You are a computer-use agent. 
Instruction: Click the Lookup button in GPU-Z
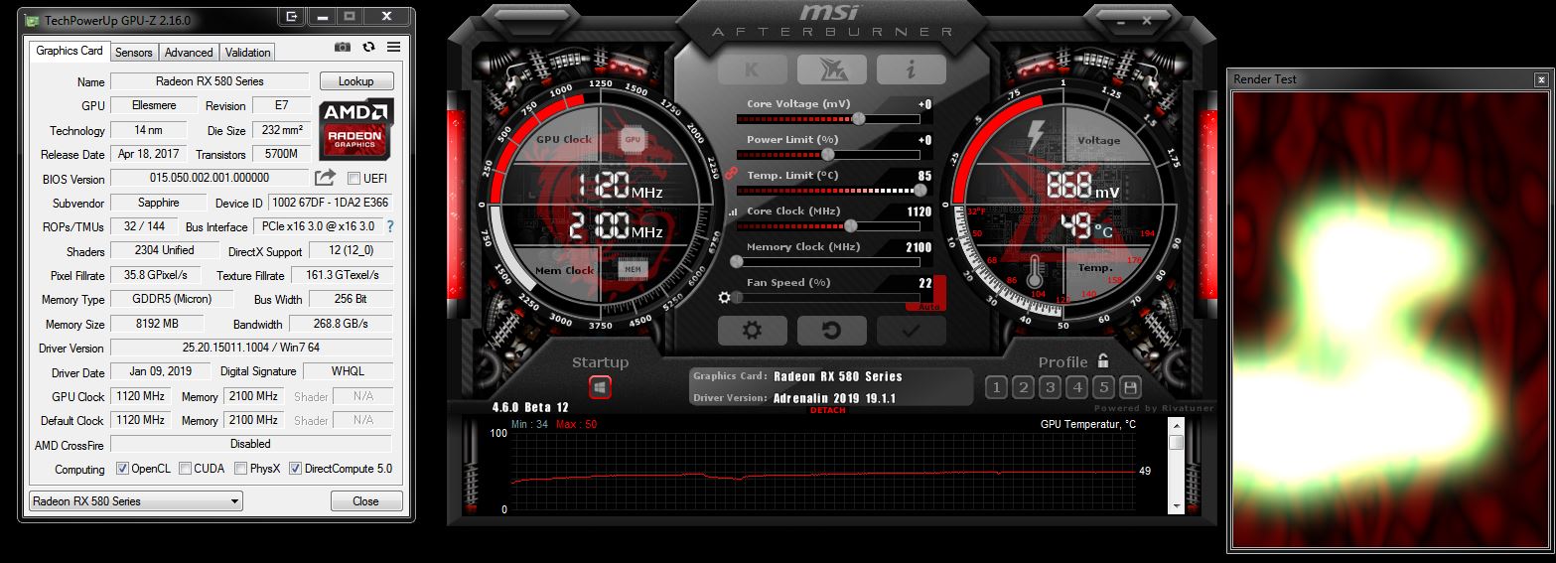click(x=356, y=81)
